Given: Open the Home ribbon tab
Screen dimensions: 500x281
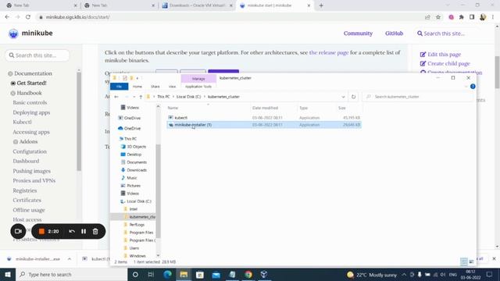Looking at the screenshot, I should click(137, 87).
